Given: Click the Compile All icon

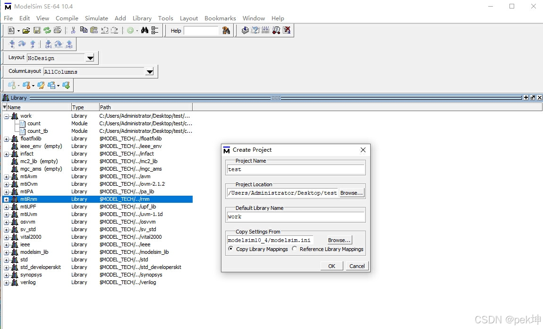Looking at the screenshot, I should 255,31.
